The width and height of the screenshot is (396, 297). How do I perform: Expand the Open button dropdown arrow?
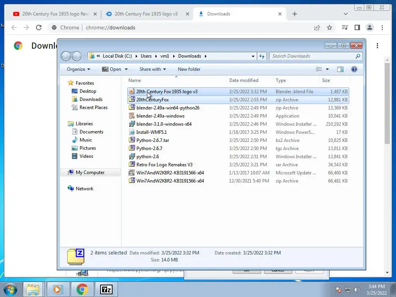126,69
